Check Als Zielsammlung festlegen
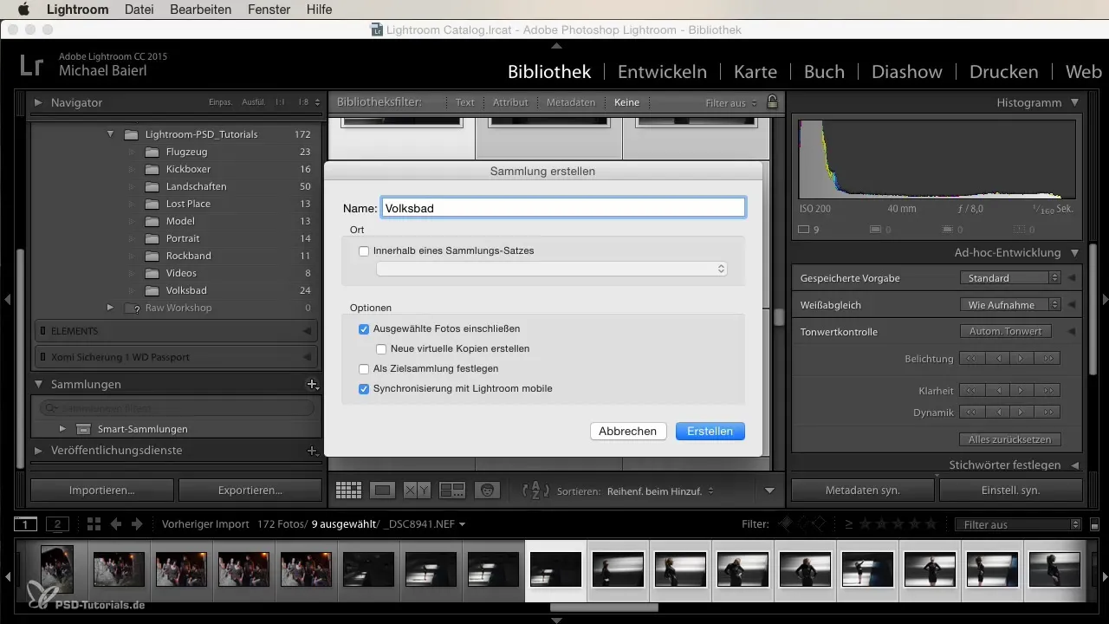The height and width of the screenshot is (624, 1109). [365, 368]
